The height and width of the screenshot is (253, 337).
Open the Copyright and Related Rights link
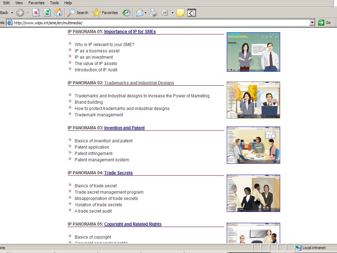coord(133,224)
